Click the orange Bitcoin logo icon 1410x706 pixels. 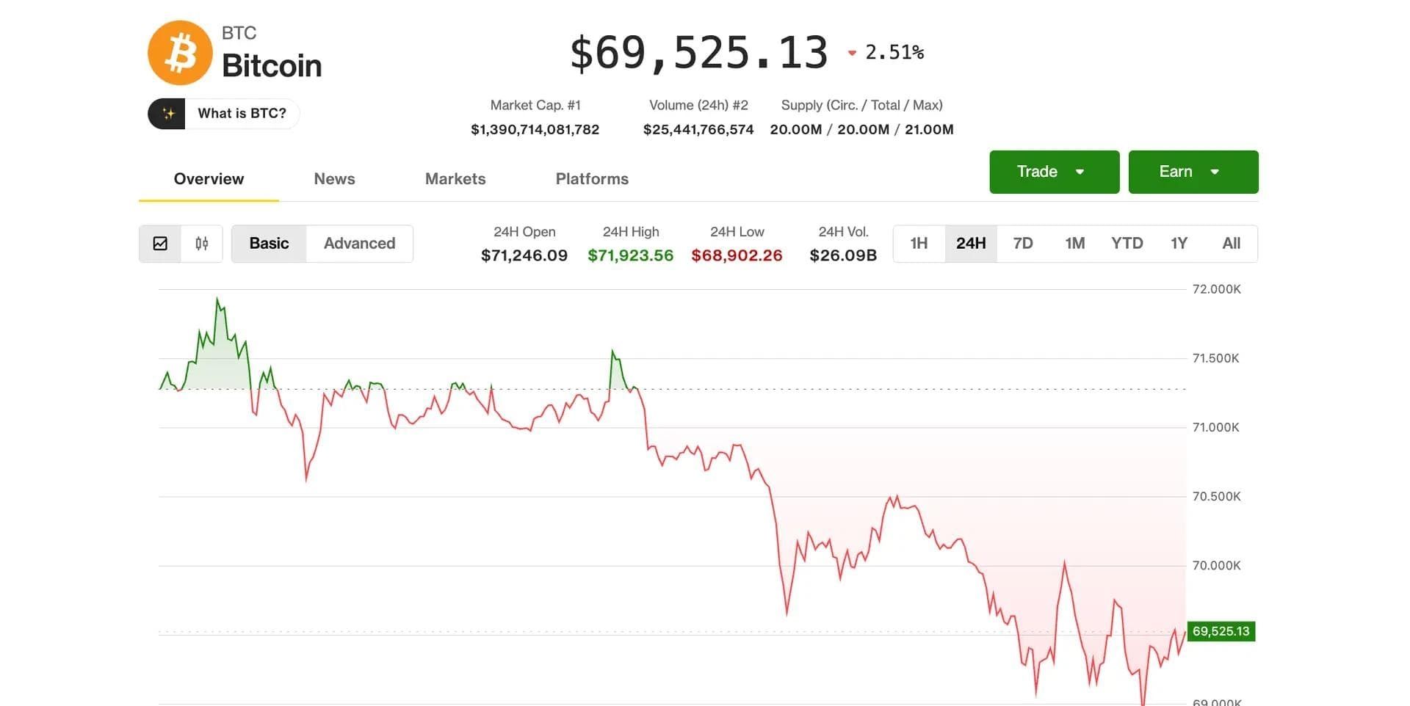(180, 53)
